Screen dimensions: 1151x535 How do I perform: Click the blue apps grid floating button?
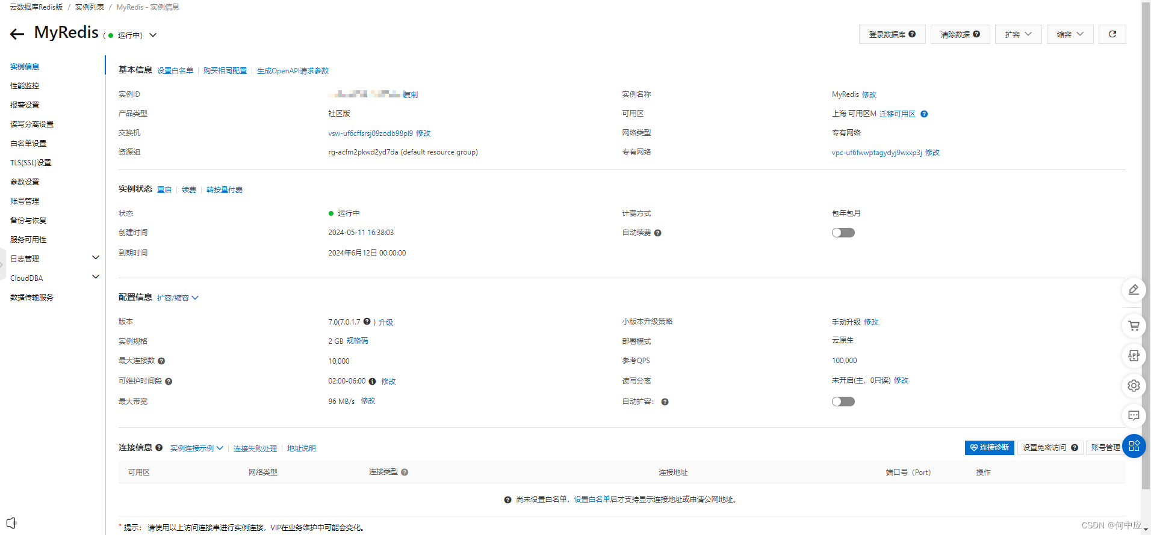pyautogui.click(x=1134, y=446)
